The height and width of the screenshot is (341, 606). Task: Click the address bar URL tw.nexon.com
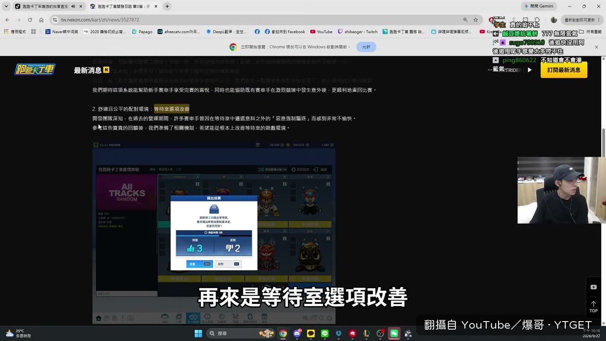100,20
